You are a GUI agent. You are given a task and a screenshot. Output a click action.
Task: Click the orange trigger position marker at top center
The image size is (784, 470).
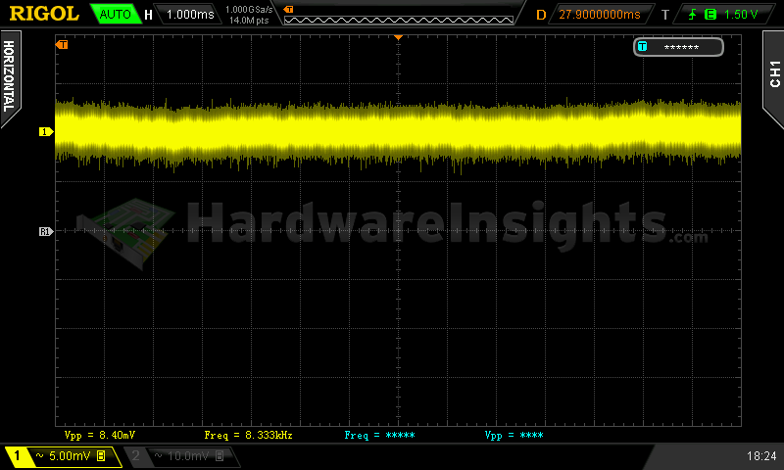398,37
